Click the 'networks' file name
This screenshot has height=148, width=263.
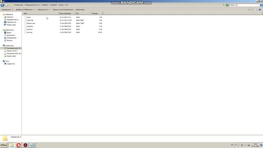click(30, 26)
